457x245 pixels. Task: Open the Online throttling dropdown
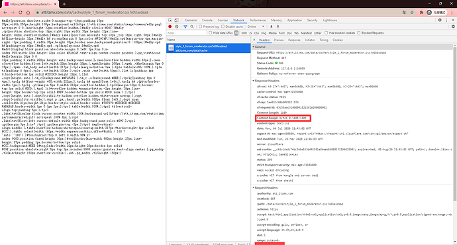coord(256,26)
